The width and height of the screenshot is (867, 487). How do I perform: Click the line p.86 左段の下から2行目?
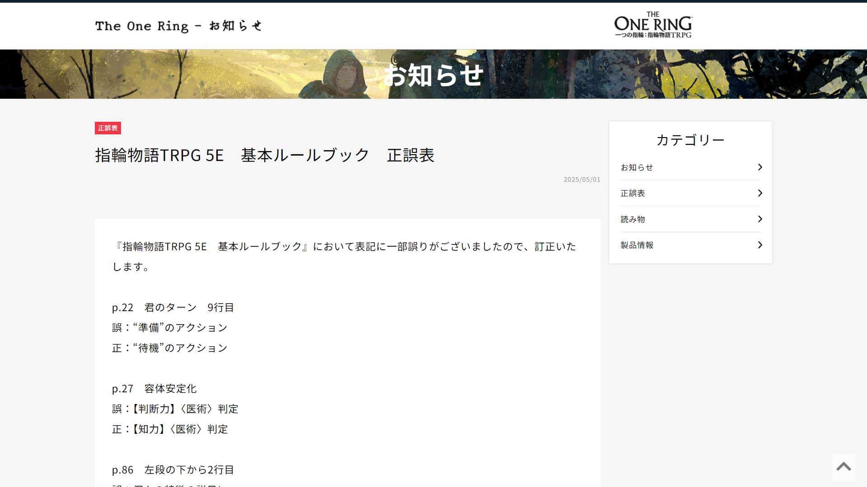(173, 470)
